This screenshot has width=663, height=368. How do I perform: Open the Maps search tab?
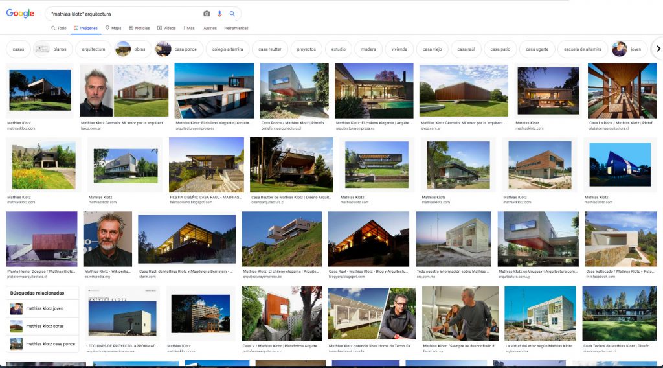click(113, 28)
